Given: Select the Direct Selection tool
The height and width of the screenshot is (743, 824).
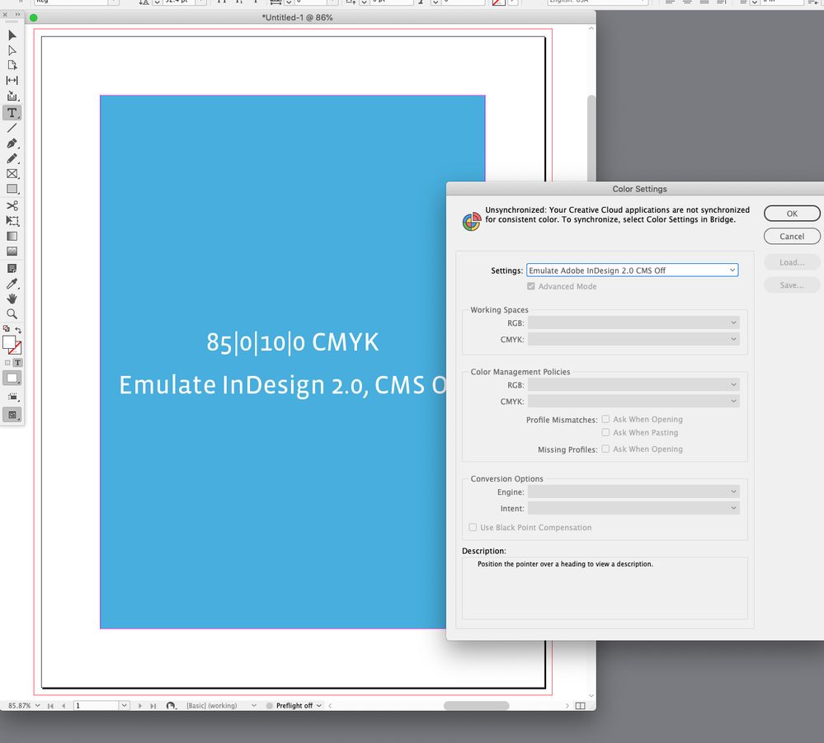Looking at the screenshot, I should pyautogui.click(x=12, y=50).
